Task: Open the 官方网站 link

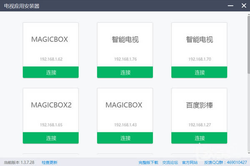Action: click(190, 163)
